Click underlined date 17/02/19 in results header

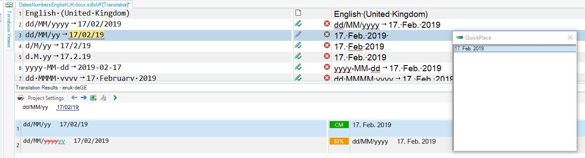68,107
